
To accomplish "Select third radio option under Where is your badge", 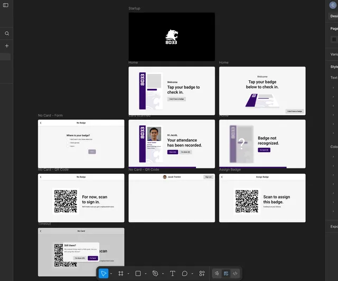I will pos(68,146).
